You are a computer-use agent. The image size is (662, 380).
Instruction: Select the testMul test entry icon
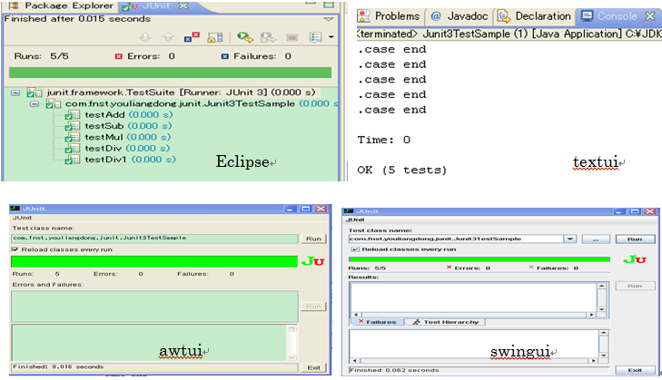[73, 138]
